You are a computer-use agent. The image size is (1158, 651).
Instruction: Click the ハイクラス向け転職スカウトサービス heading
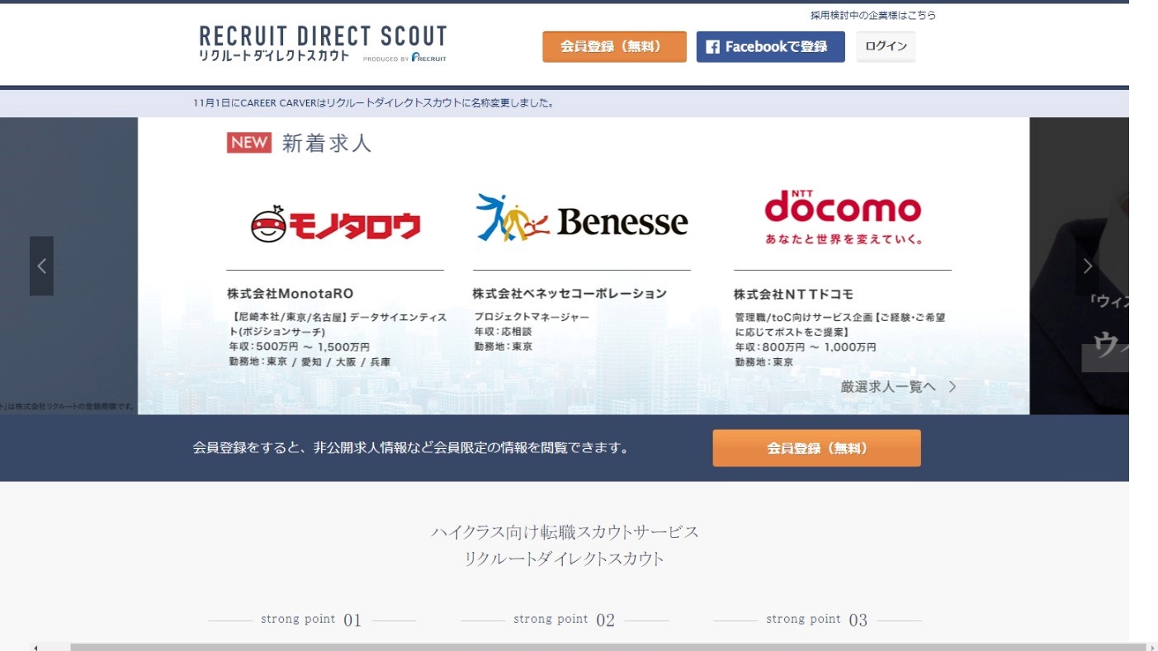click(x=565, y=532)
